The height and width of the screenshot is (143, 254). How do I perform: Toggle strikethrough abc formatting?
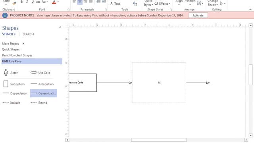[38, 2]
